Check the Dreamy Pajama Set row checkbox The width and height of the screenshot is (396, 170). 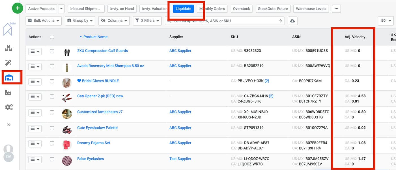click(x=52, y=143)
